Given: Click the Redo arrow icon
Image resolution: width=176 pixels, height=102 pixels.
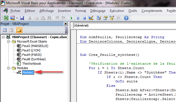Looking at the screenshot, I should tap(63, 18).
